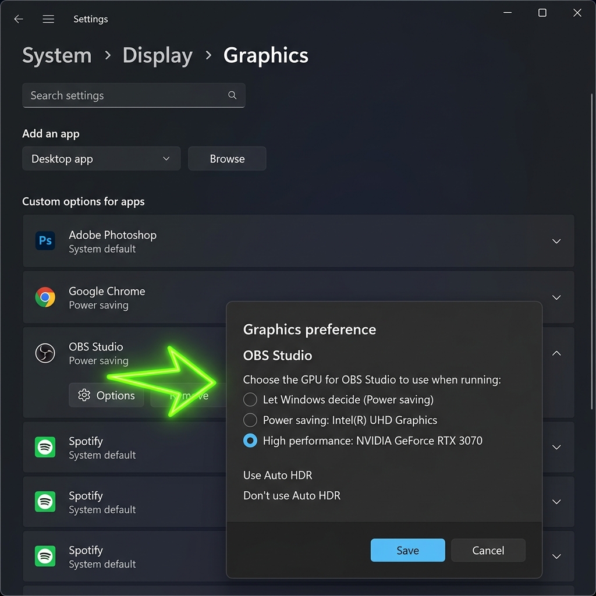Click in the Search settings field
This screenshot has height=596, width=596.
[134, 95]
